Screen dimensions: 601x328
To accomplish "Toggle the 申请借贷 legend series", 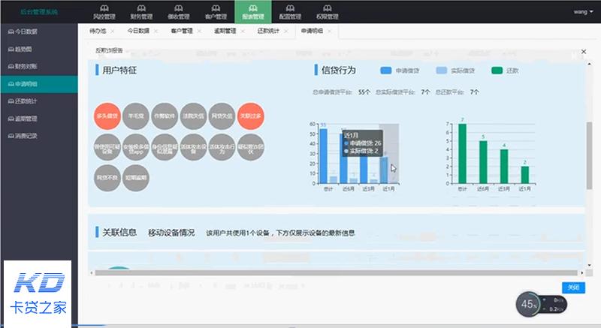I will tap(400, 71).
